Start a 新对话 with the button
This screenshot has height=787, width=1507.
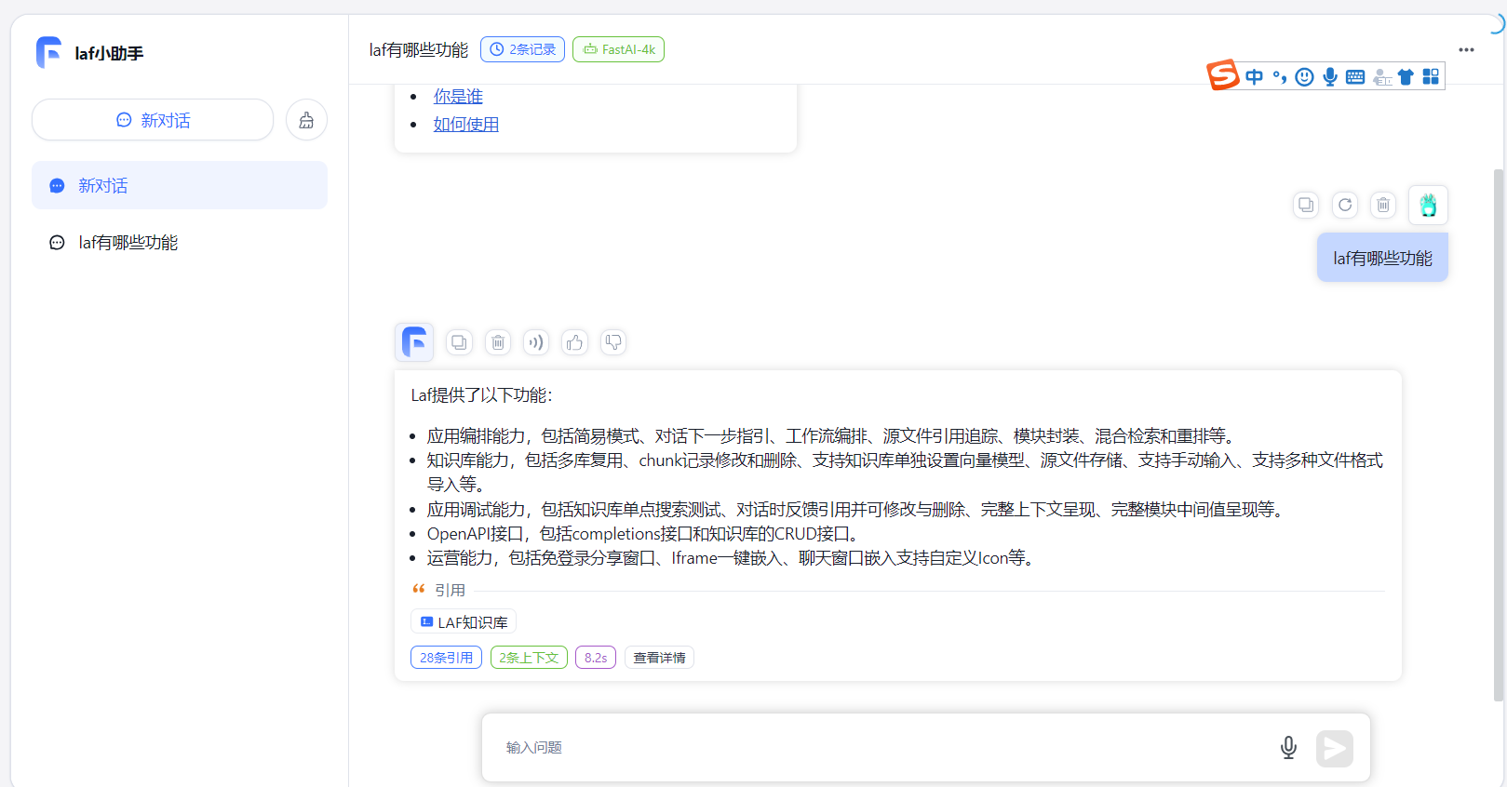(153, 120)
